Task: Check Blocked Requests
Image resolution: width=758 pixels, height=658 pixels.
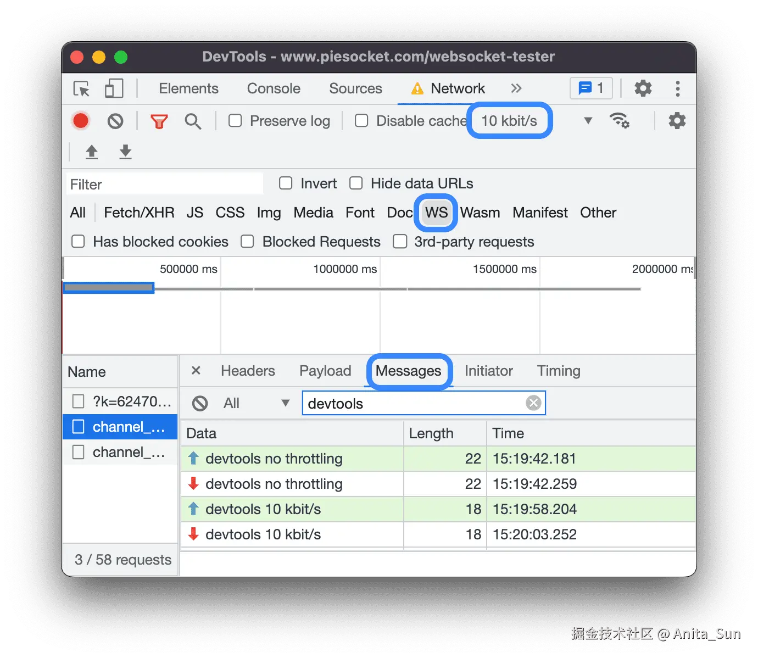Action: click(247, 241)
